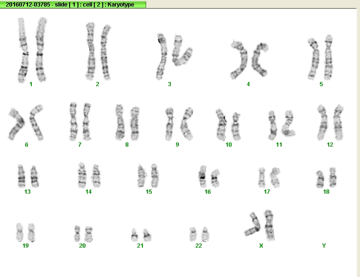360x277 pixels.
Task: Click the chromosome 17 pair
Action: pos(269,177)
